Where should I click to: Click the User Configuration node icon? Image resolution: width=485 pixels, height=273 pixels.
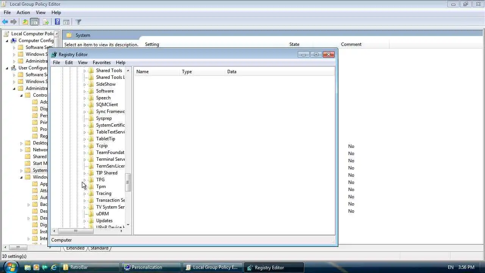(x=14, y=68)
